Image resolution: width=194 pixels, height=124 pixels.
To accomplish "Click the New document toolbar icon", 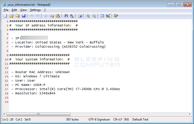I will pos(6,16).
